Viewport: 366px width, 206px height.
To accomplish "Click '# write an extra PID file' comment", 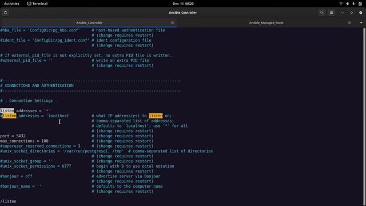I will [120, 61].
